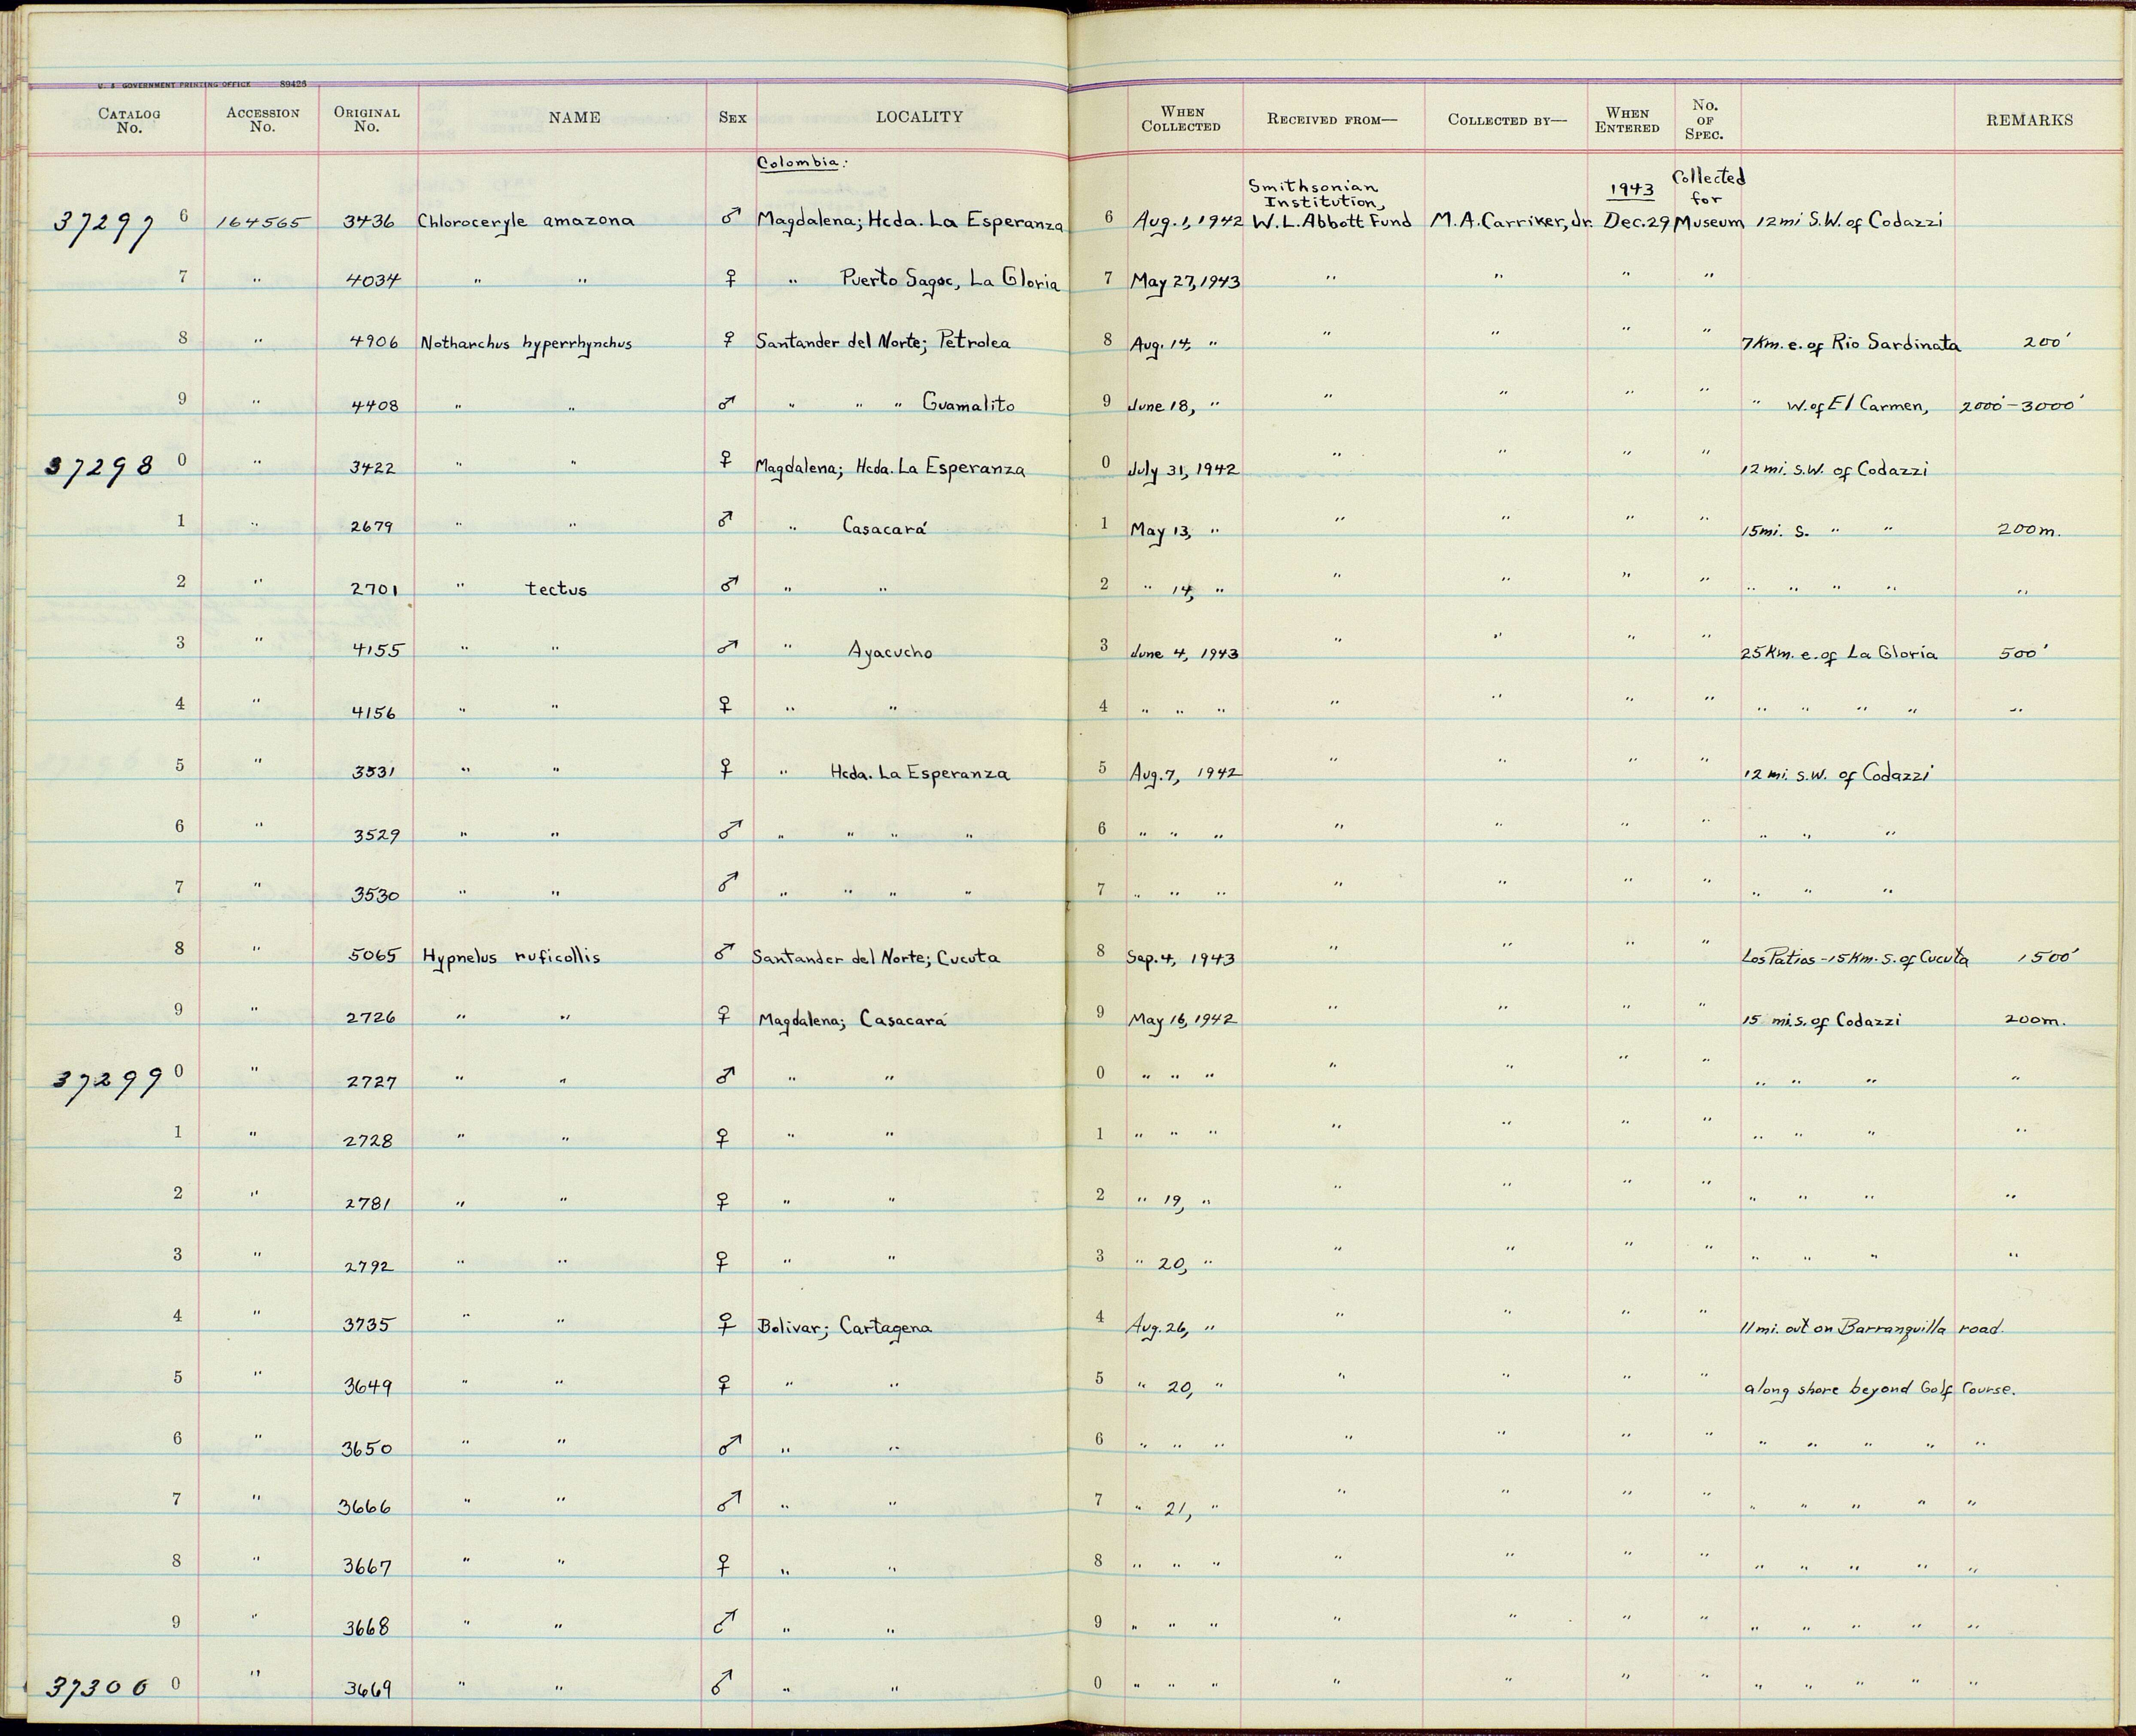Screen dimensions: 2136x1736
Task: Click the 'REMARKS' column header
Action: click(2029, 120)
